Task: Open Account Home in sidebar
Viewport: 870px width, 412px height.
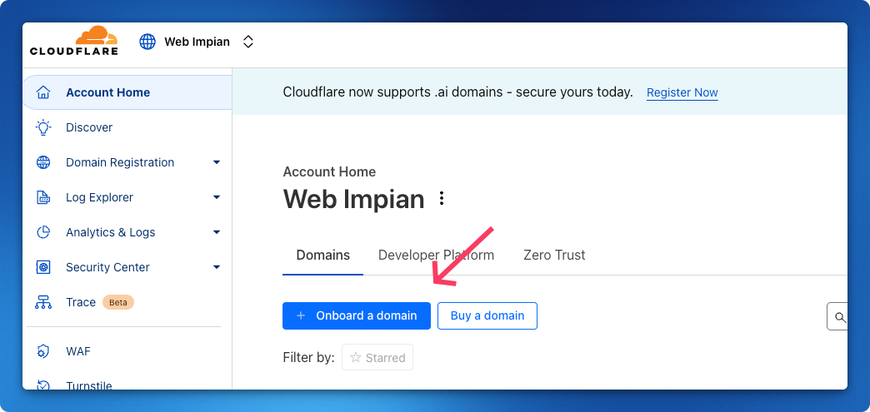Action: tap(127, 92)
